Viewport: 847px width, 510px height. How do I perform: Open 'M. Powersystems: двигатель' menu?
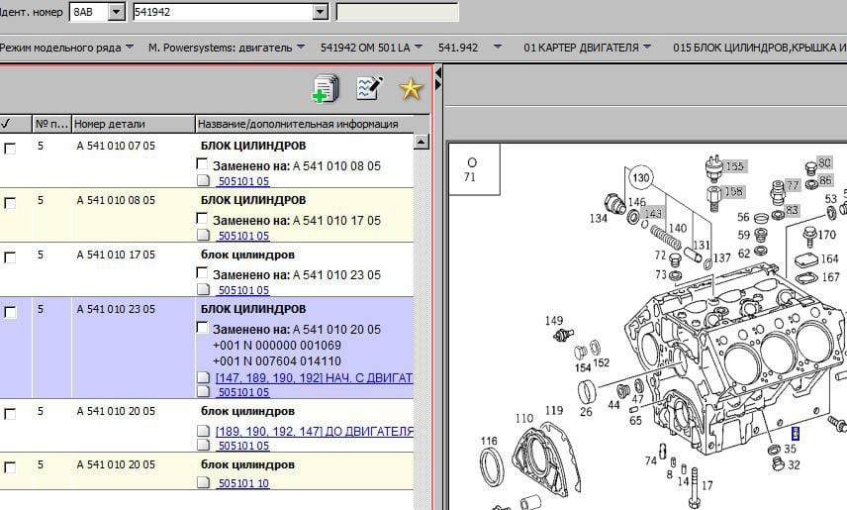(305, 48)
